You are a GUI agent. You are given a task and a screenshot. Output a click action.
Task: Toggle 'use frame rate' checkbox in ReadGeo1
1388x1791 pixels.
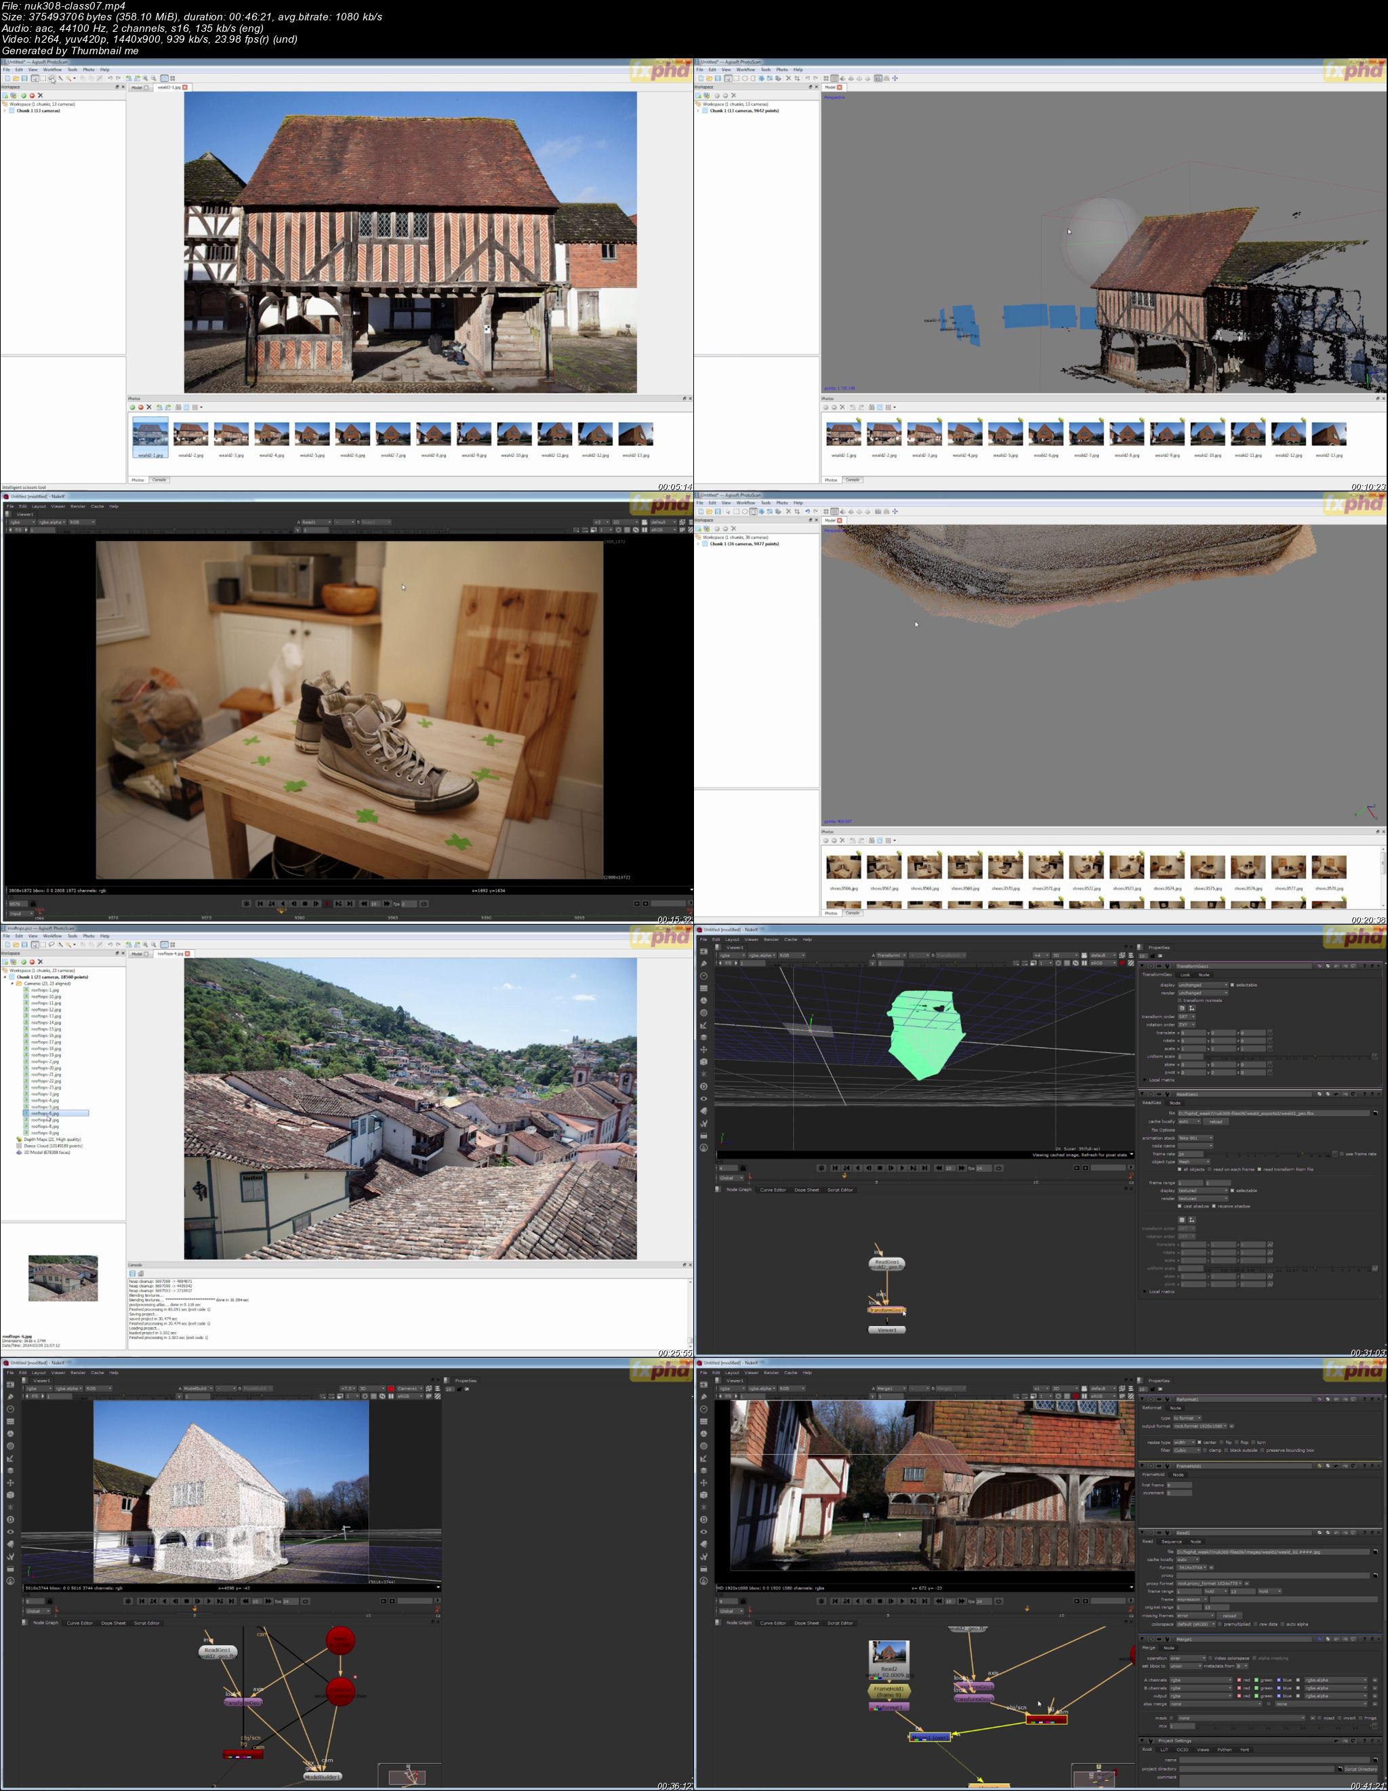1342,1154
